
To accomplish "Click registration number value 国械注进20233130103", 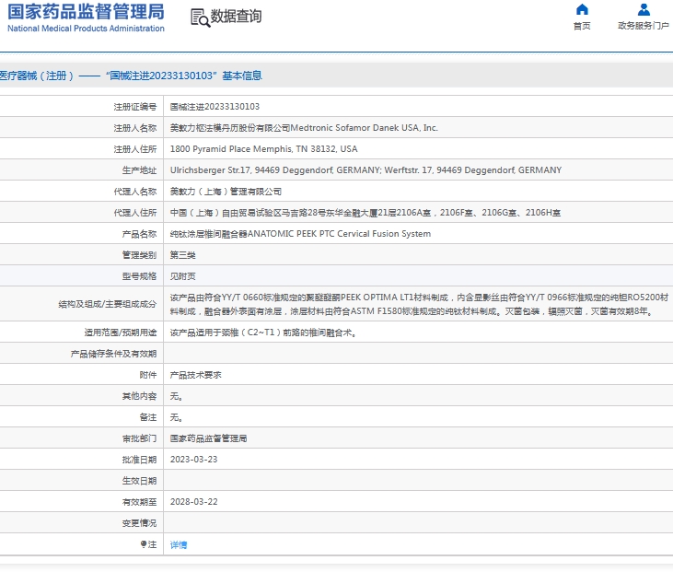I will (215, 107).
